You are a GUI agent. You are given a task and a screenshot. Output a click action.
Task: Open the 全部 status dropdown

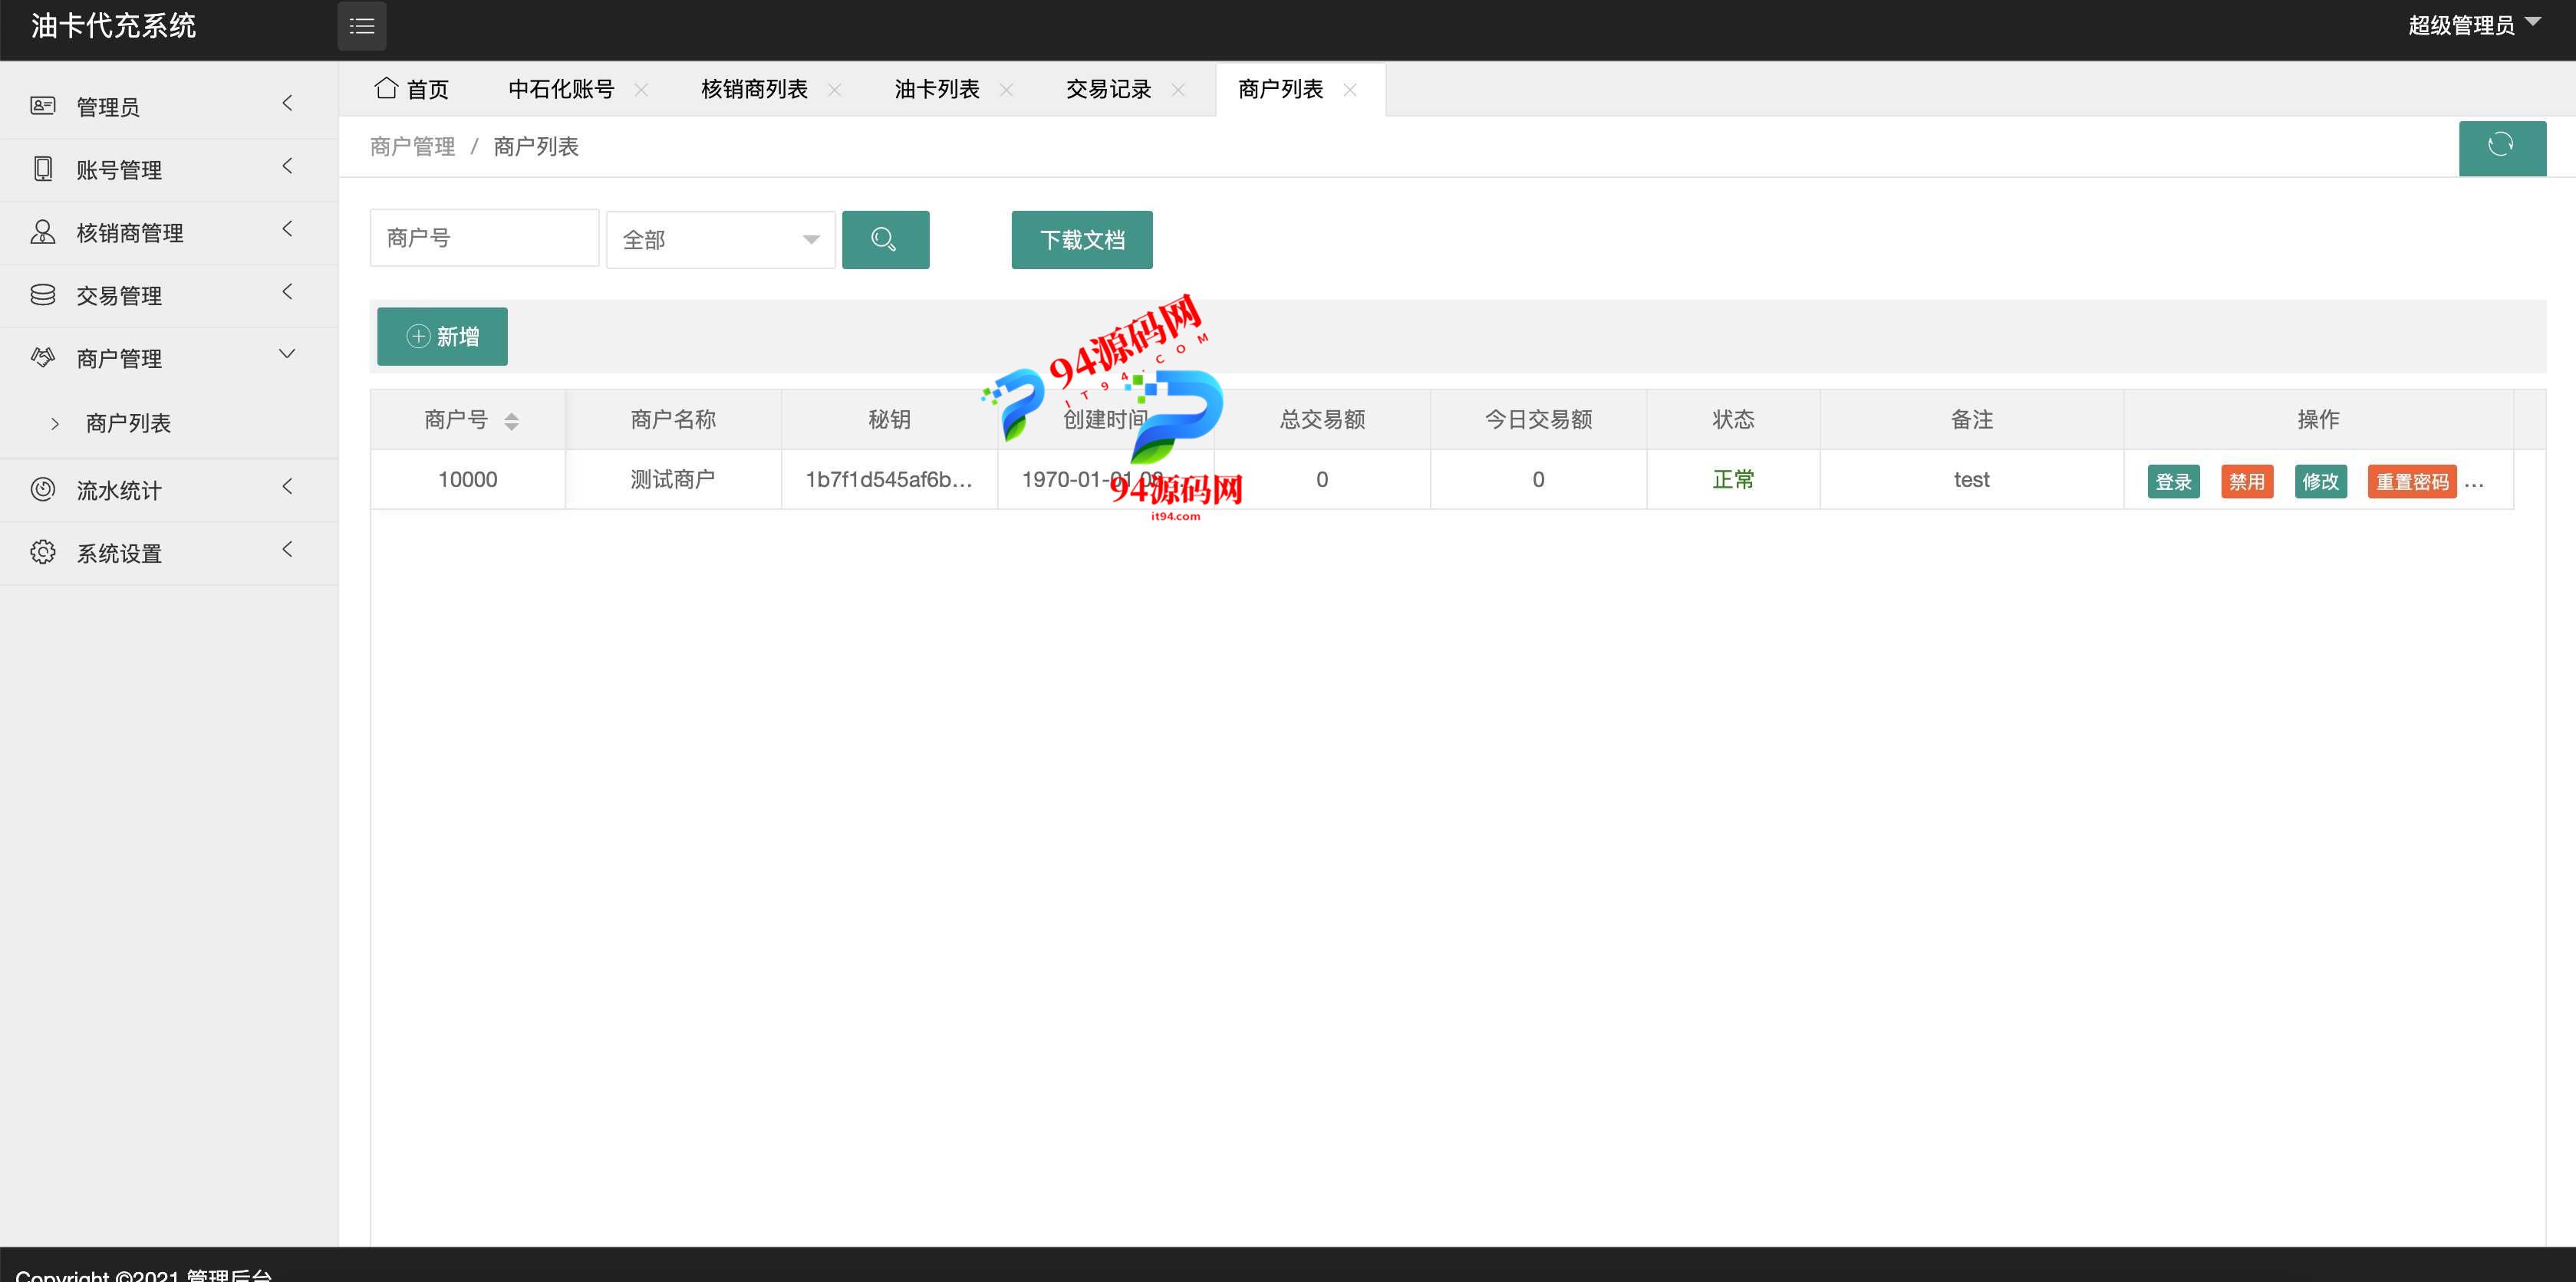(x=720, y=240)
